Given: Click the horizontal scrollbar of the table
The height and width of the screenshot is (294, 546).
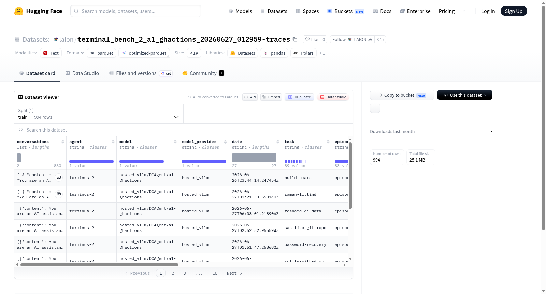Looking at the screenshot, I should (x=99, y=265).
